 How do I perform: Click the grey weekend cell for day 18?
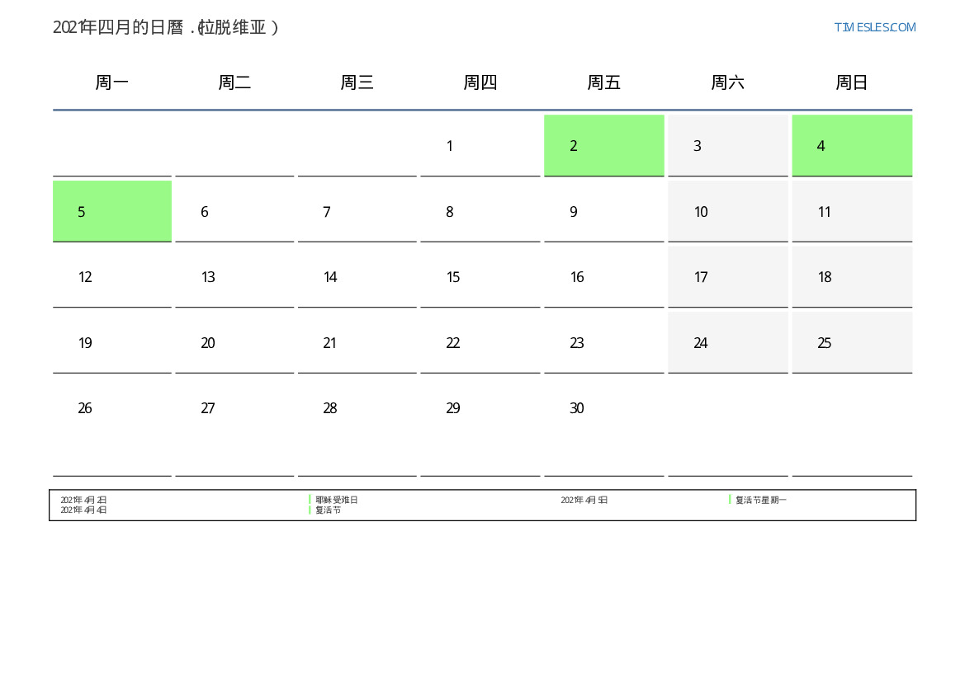point(851,277)
